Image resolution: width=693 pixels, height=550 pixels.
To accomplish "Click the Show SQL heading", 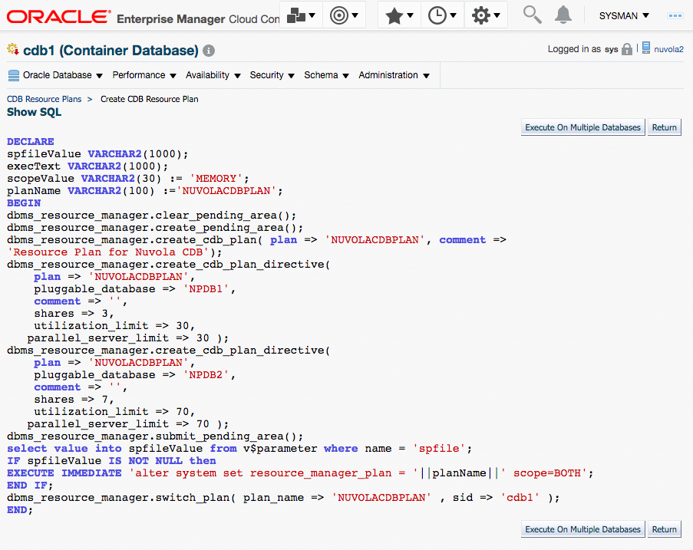I will click(34, 112).
